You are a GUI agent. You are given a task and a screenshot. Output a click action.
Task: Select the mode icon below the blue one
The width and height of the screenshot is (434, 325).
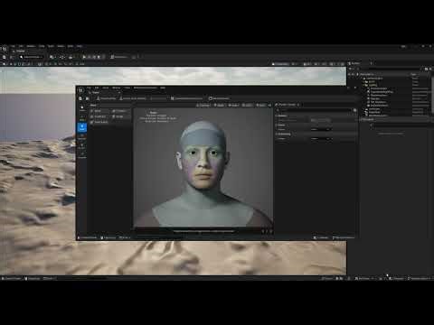(82, 137)
